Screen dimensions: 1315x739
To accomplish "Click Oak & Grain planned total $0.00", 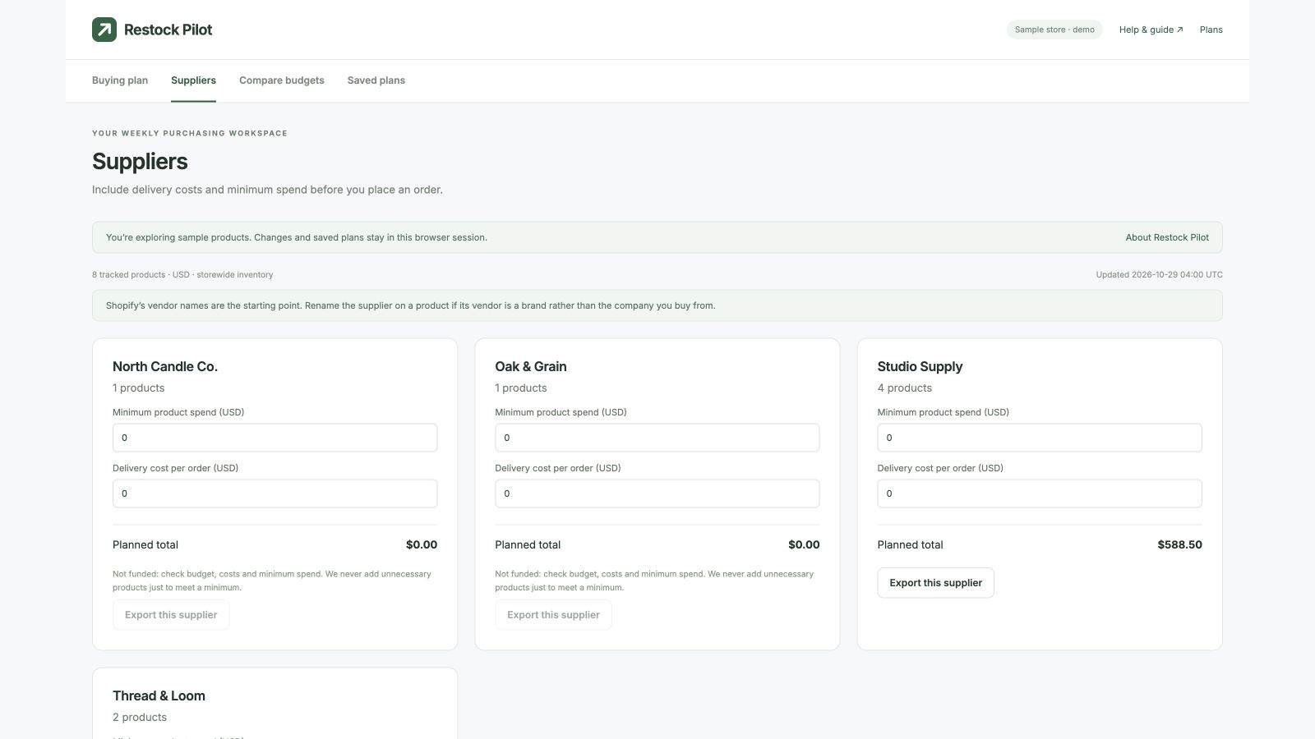I will click(804, 544).
